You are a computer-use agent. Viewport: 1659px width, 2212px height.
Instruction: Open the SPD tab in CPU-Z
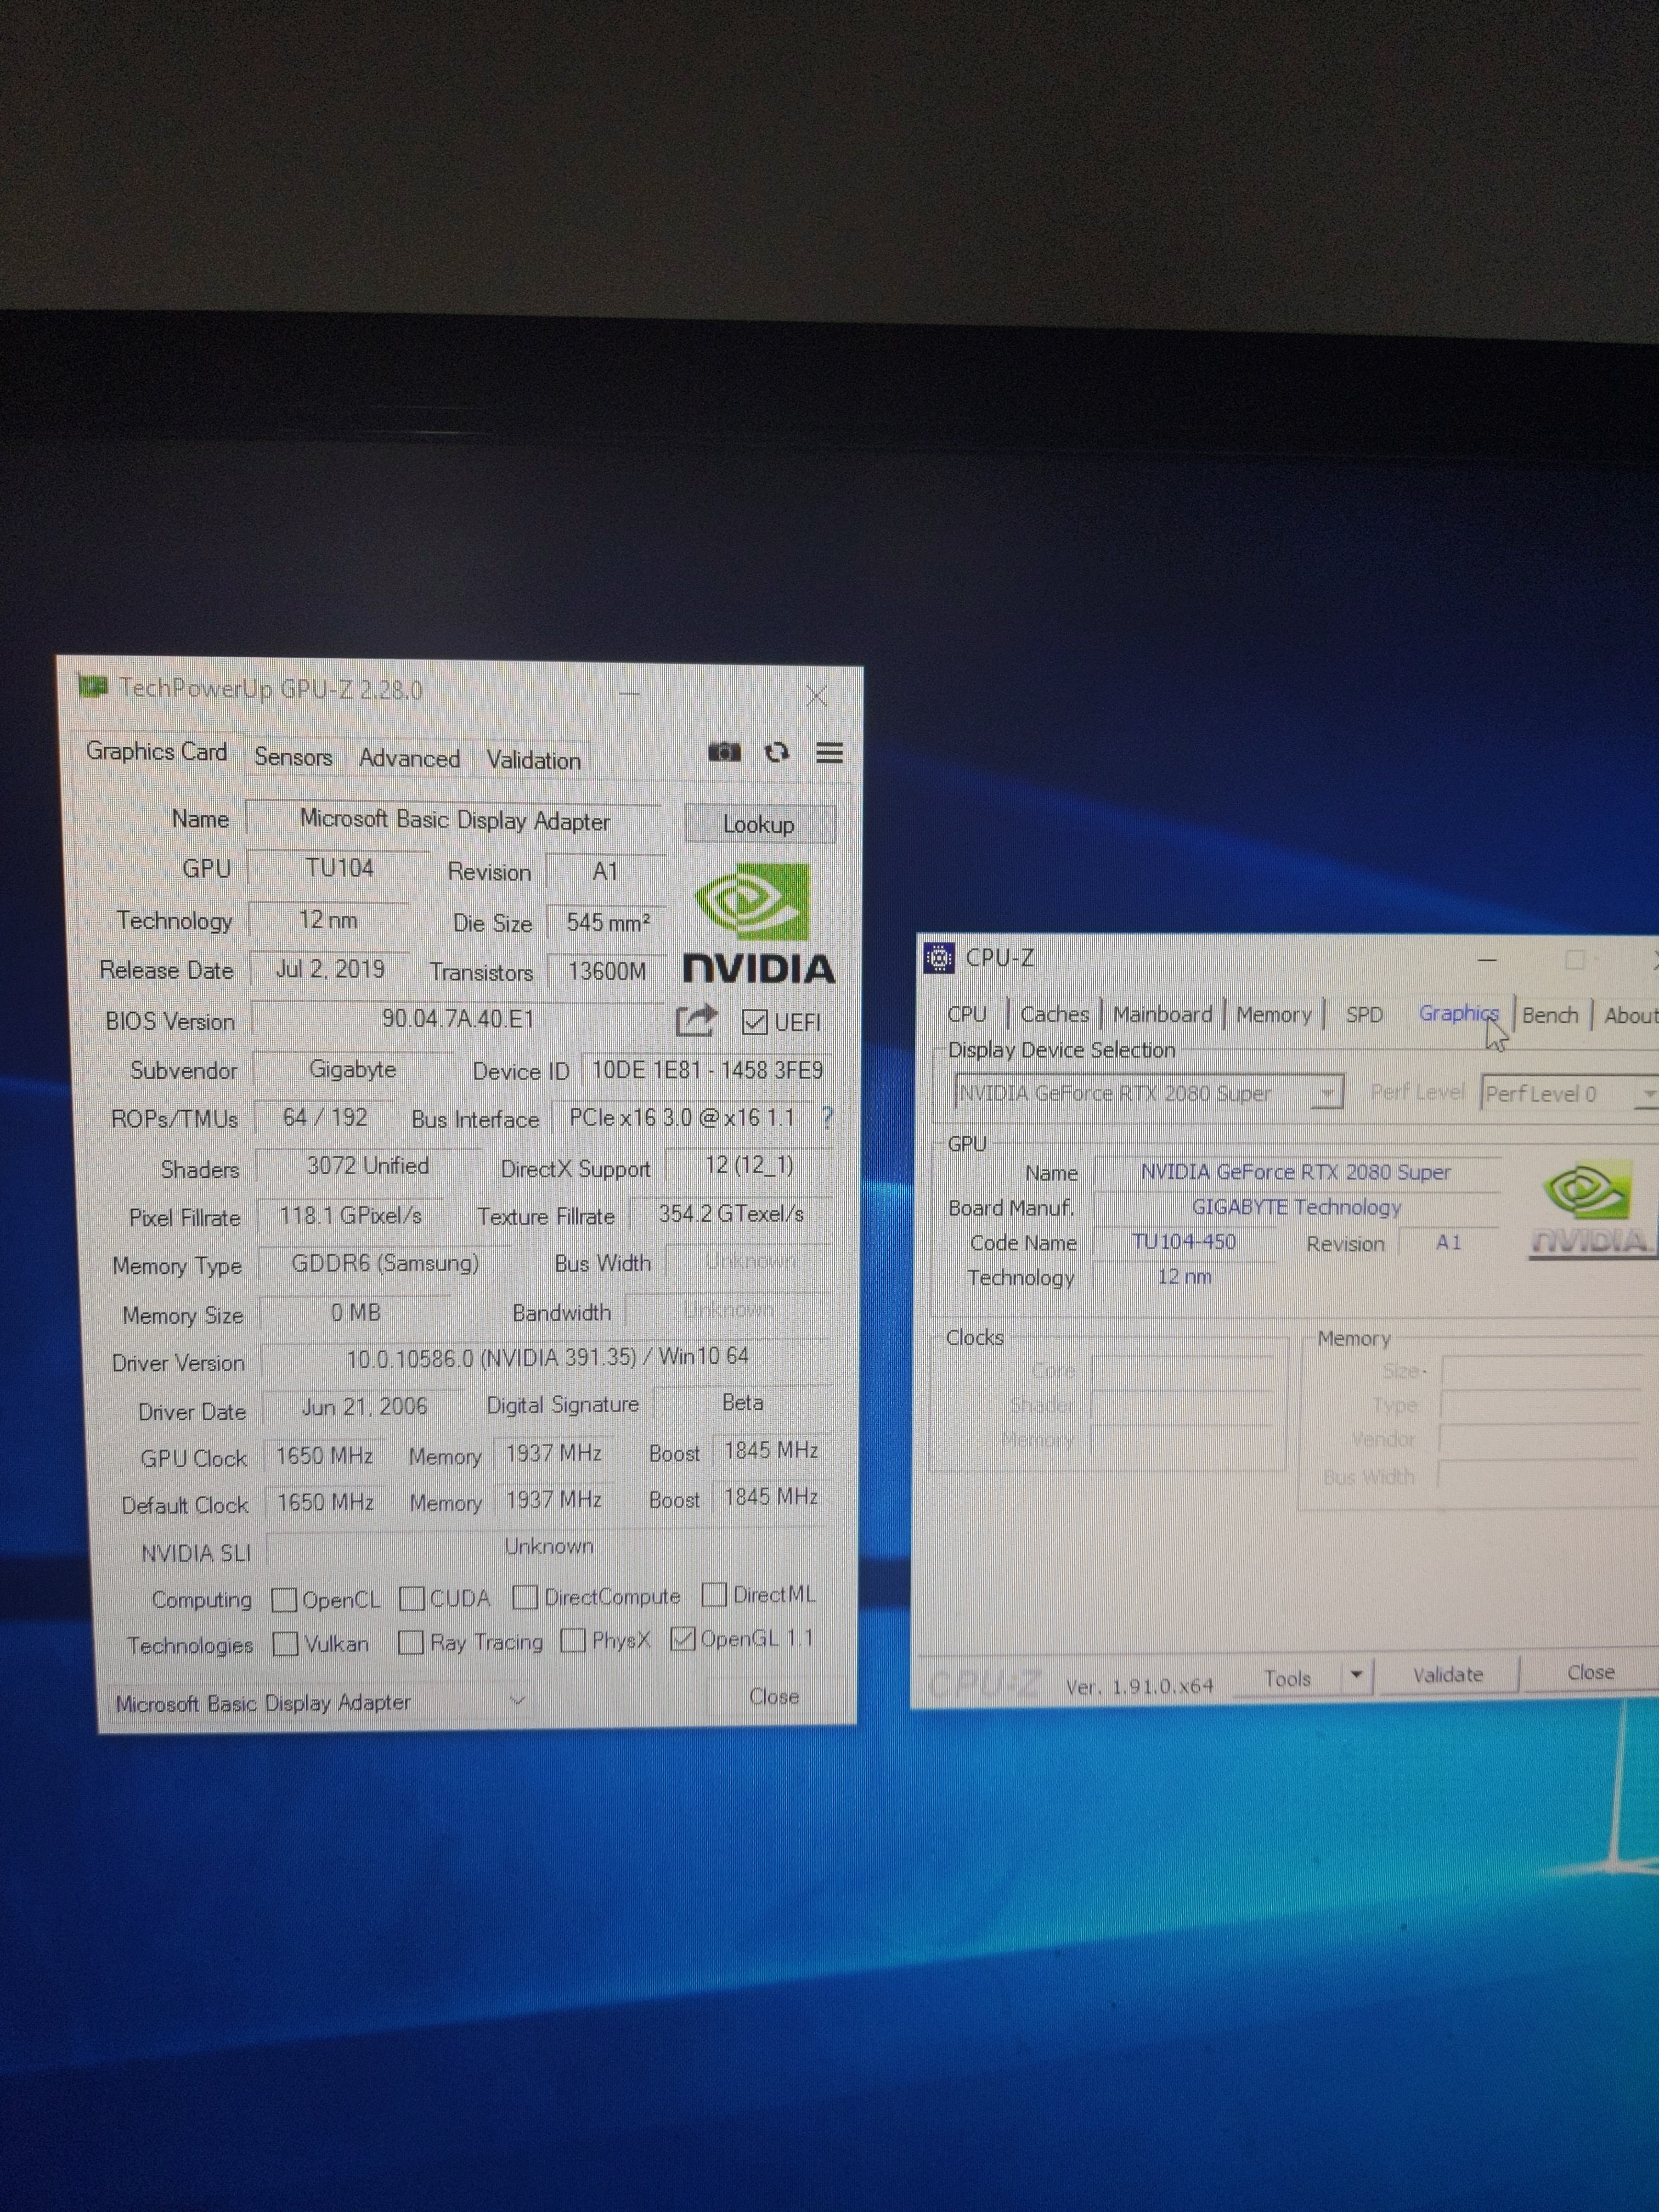[1364, 1015]
